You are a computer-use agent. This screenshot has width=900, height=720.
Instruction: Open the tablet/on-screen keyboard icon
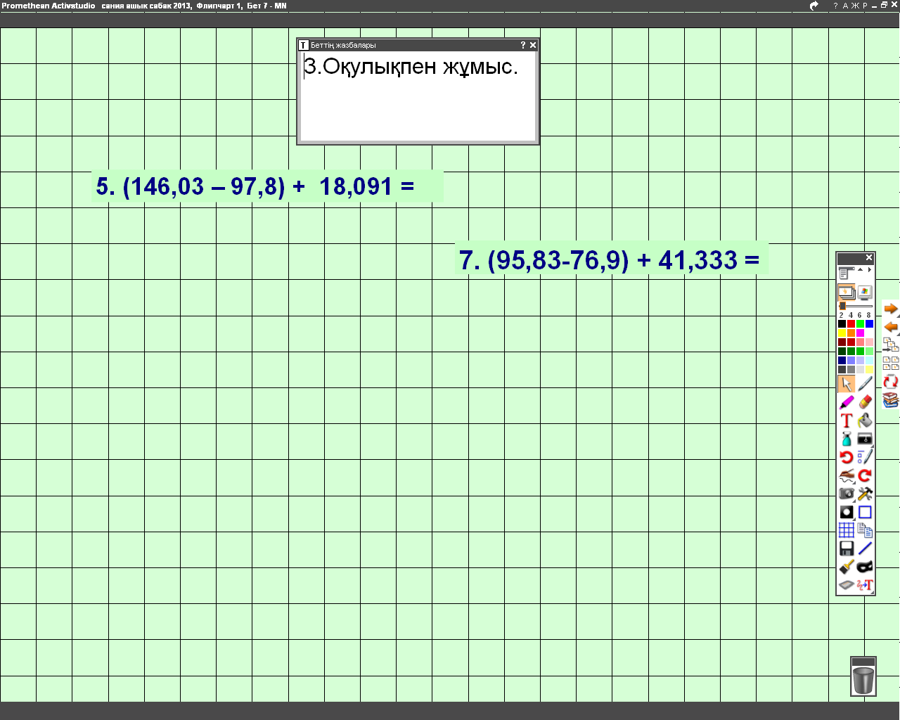[847, 585]
